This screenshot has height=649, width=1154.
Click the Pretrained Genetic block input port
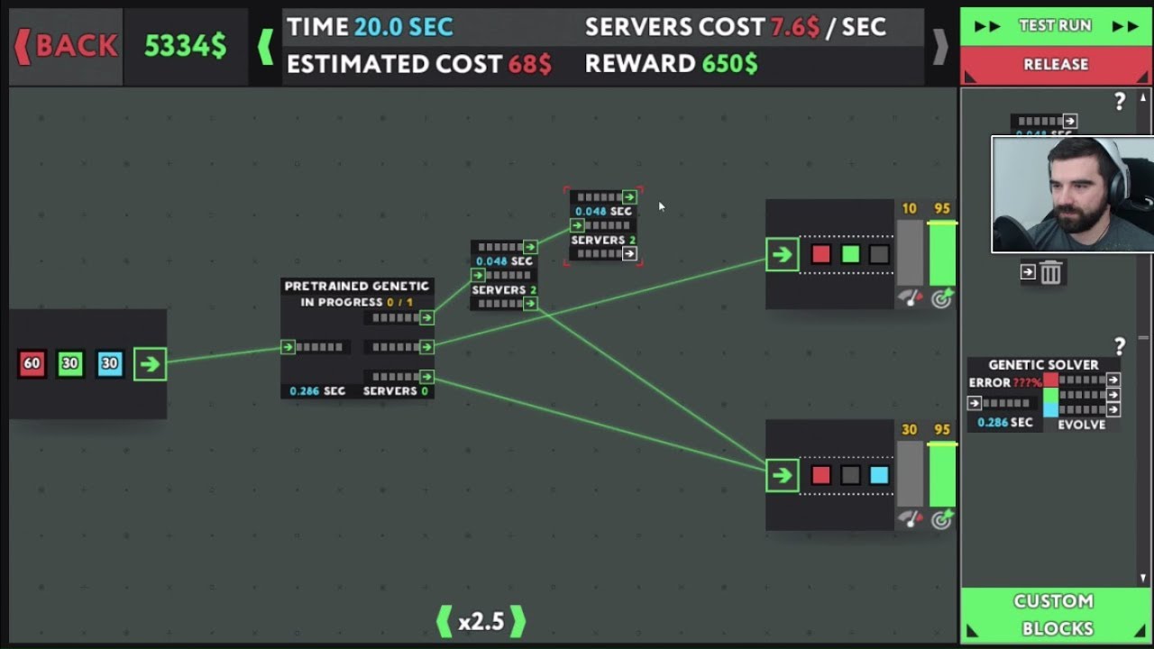coord(288,347)
